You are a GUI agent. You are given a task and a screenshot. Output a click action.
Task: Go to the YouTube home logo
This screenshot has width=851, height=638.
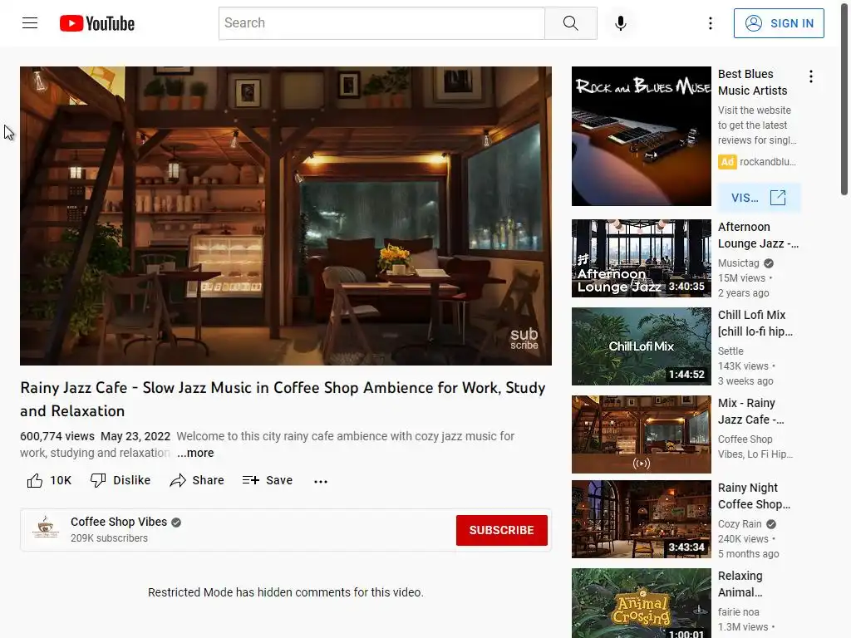[97, 23]
